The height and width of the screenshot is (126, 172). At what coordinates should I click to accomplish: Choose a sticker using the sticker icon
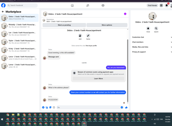(x=50, y=107)
